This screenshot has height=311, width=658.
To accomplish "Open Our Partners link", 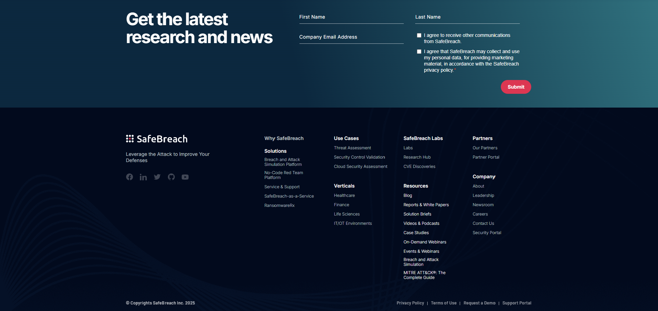I will [x=485, y=148].
